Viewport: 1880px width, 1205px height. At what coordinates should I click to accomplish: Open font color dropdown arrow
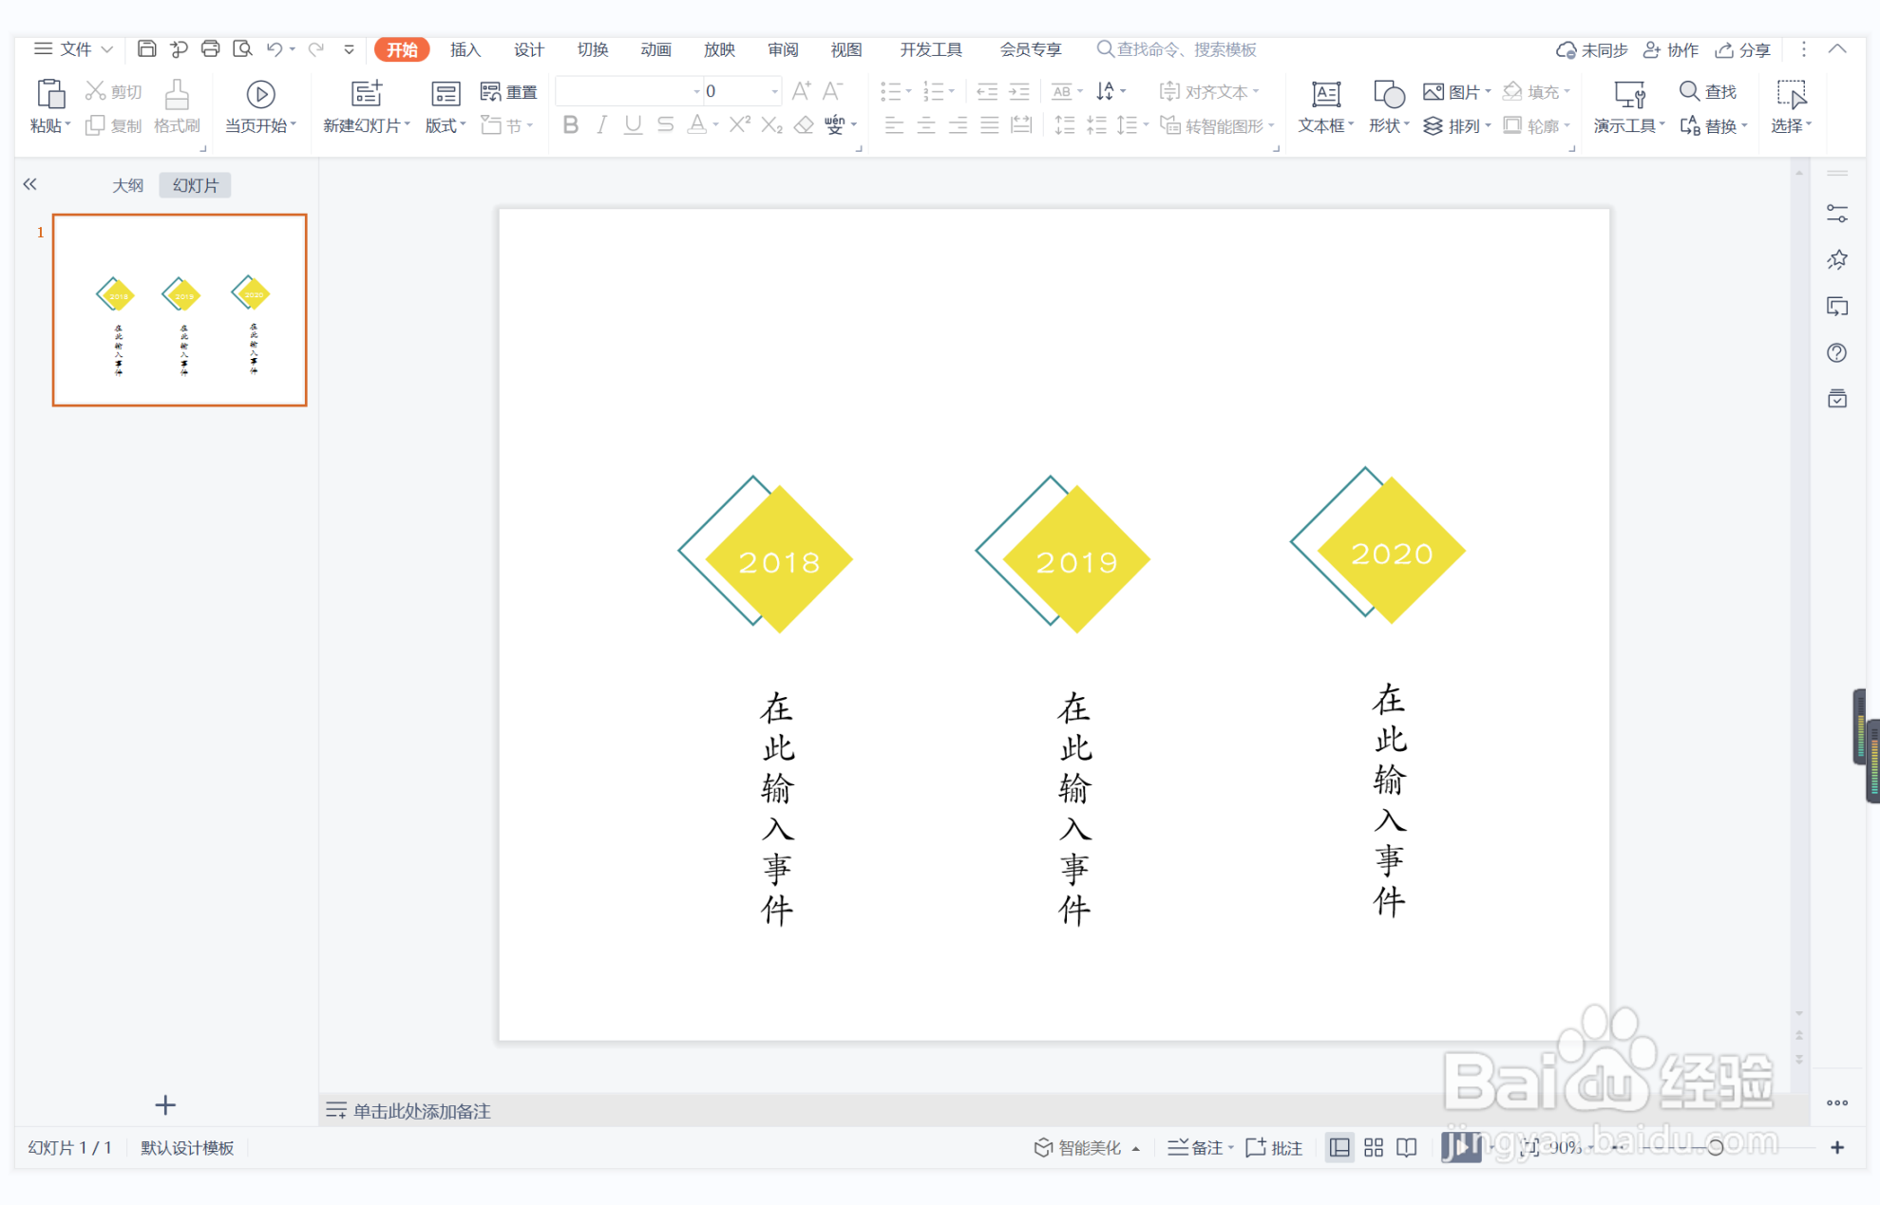pos(716,125)
